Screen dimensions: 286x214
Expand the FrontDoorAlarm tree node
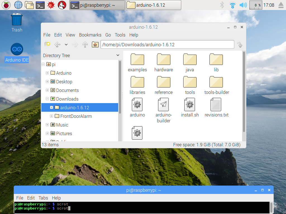coord(51,116)
